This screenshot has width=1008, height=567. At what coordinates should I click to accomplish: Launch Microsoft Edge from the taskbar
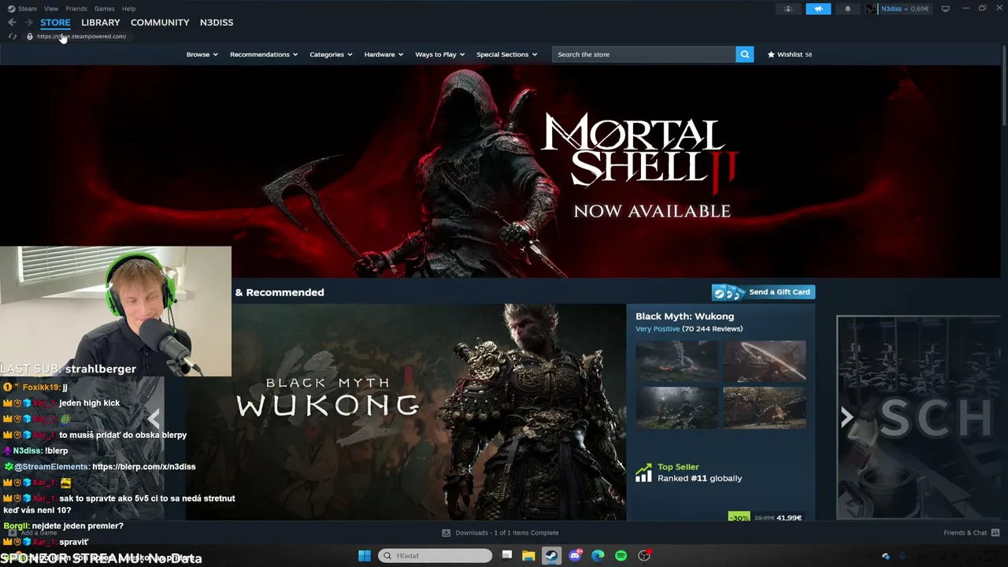click(598, 556)
